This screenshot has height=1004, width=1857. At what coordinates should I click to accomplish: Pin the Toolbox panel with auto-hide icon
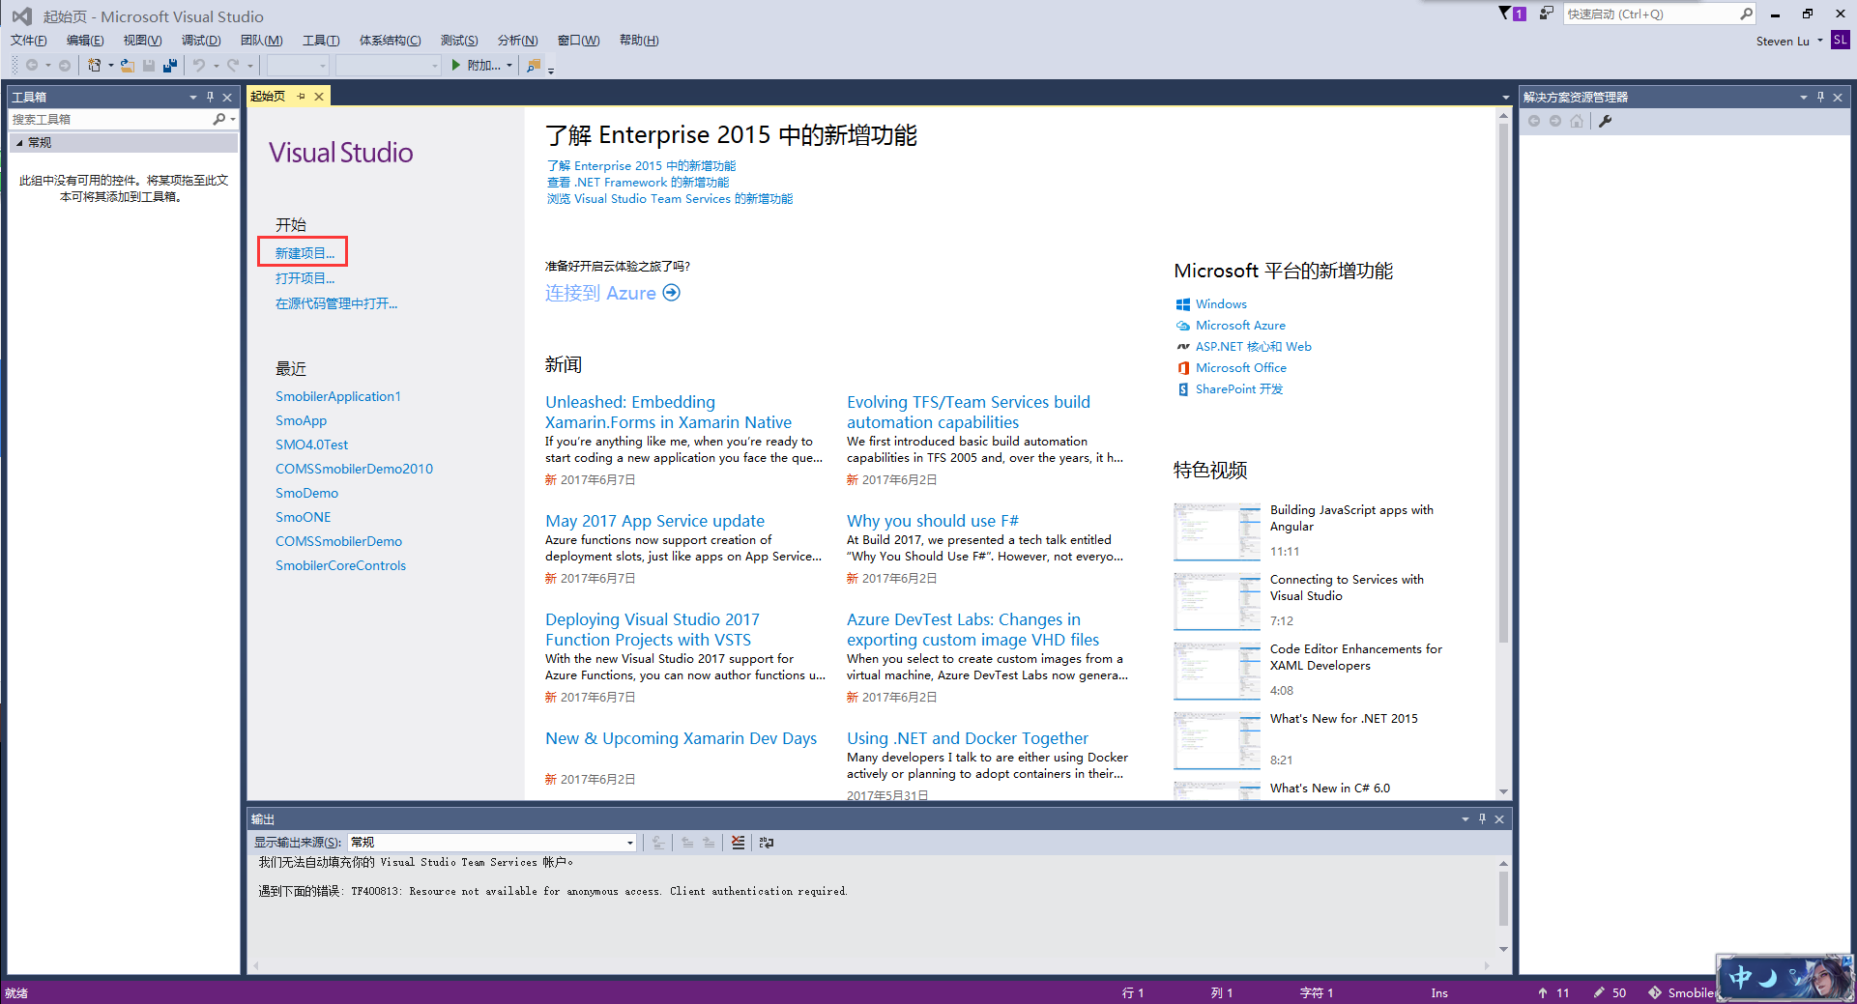[x=210, y=97]
